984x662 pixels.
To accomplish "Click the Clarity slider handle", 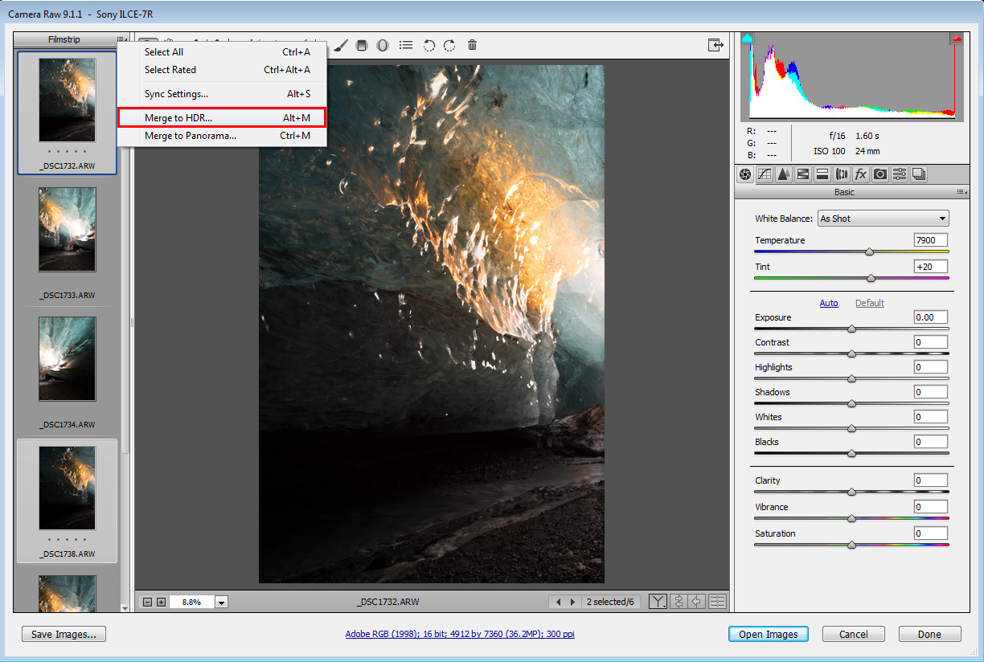I will point(851,492).
